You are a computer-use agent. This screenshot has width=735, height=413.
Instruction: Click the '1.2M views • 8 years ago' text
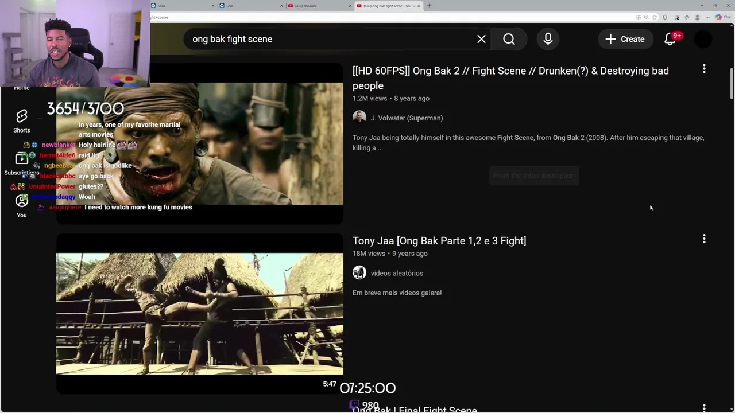(x=391, y=99)
